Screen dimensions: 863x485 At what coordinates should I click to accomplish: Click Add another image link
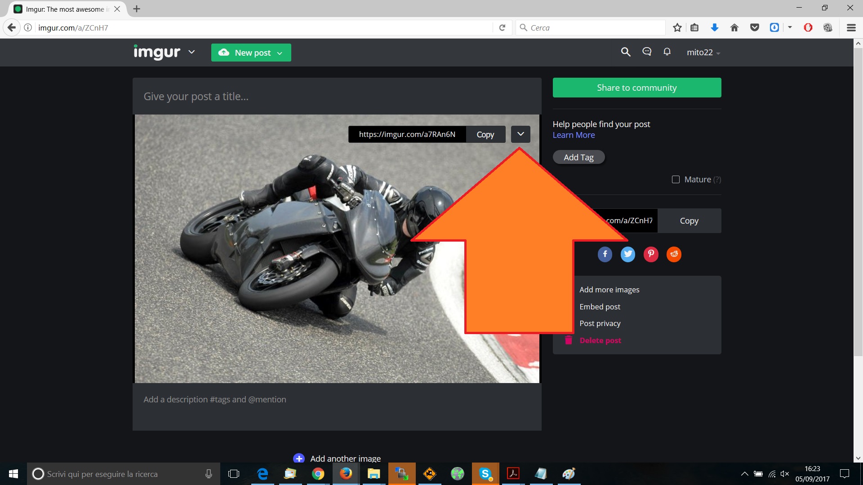pyautogui.click(x=345, y=459)
